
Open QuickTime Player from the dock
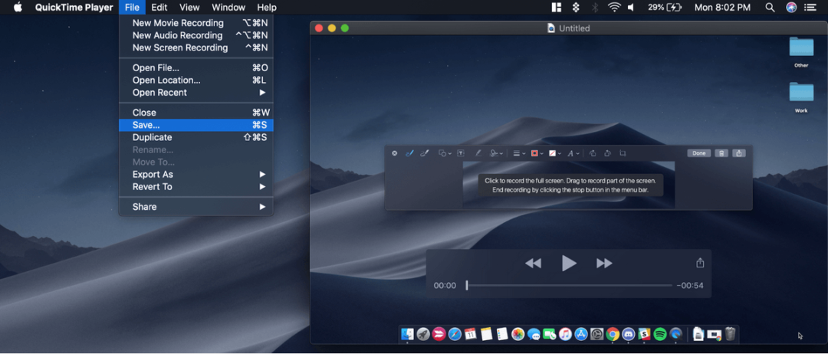676,334
